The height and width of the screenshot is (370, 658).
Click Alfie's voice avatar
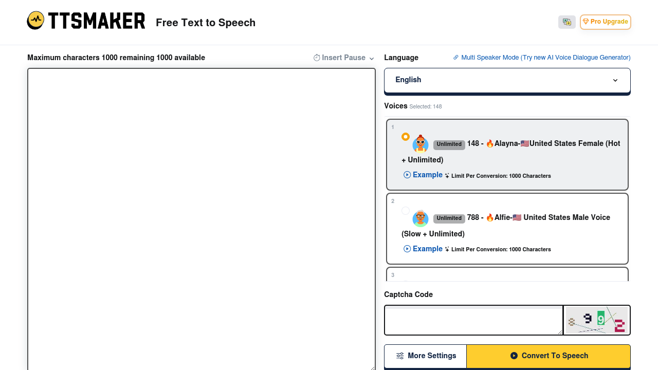(x=420, y=218)
